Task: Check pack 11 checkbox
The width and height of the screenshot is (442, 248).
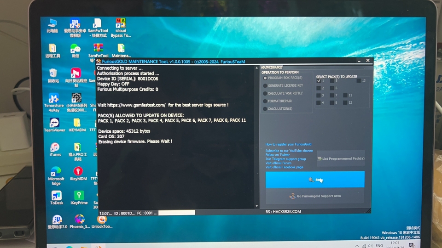Action: 345,96
